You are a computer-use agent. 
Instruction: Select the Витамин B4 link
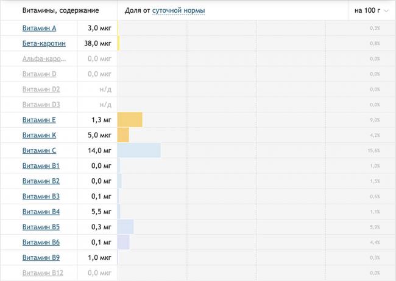tap(41, 212)
